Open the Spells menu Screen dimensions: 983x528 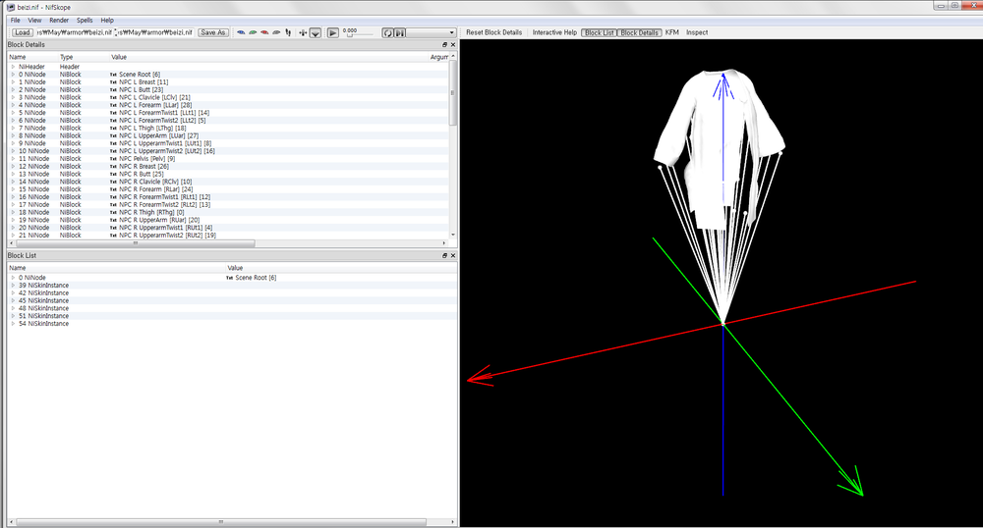click(85, 20)
